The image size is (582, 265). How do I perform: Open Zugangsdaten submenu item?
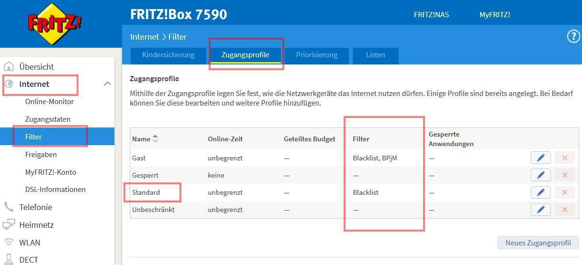pyautogui.click(x=48, y=119)
